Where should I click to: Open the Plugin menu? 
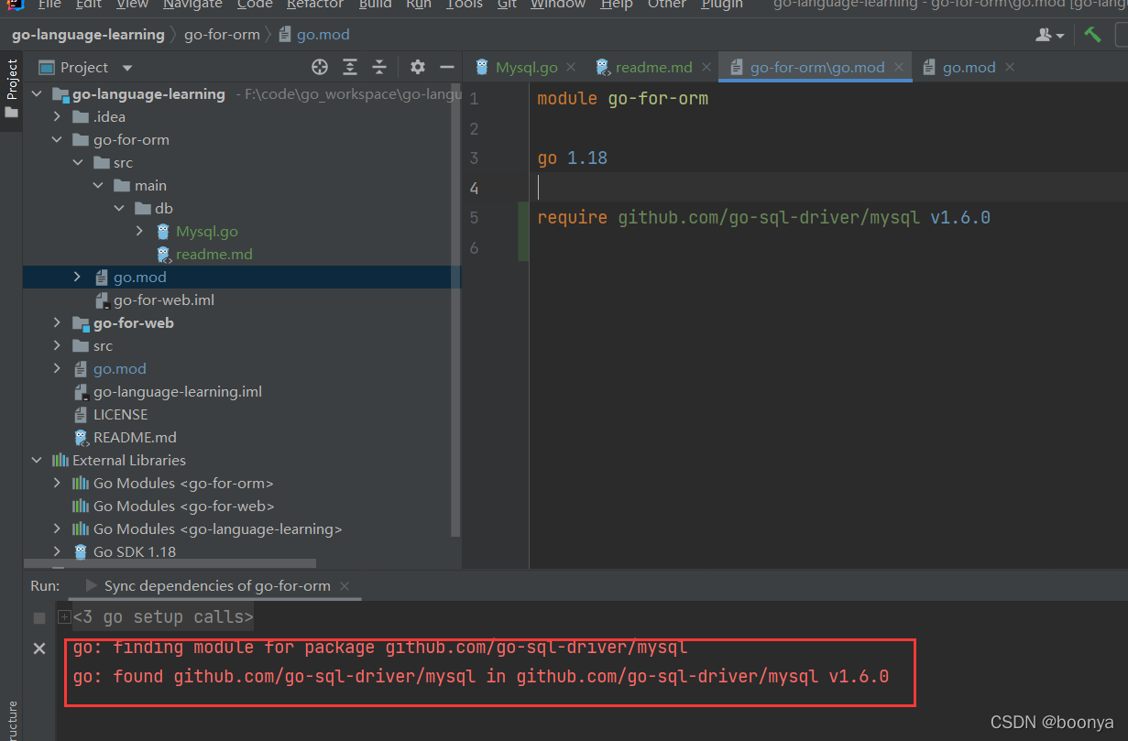(722, 5)
